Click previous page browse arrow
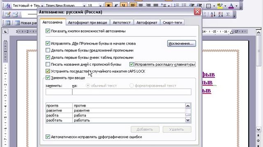 coord(258,135)
